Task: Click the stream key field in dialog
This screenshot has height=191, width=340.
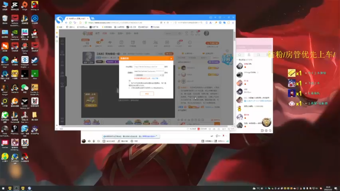Action: coord(148,71)
